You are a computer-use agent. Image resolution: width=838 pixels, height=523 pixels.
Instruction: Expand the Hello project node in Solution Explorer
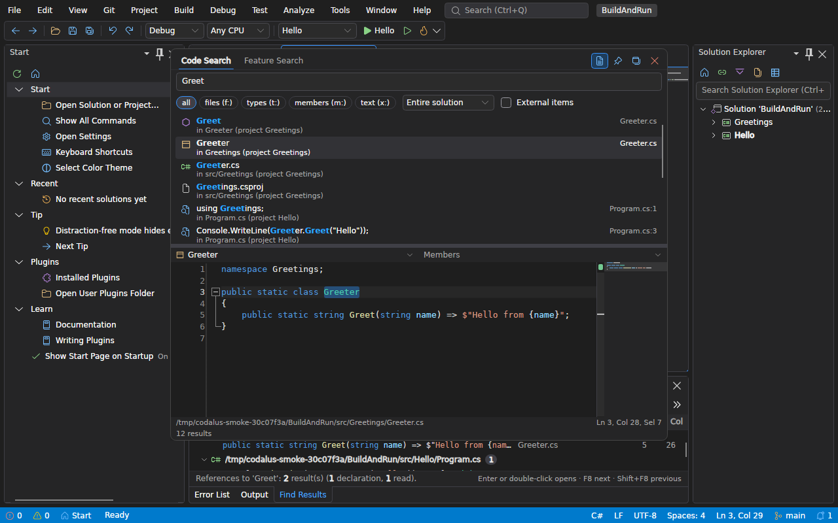pos(714,135)
